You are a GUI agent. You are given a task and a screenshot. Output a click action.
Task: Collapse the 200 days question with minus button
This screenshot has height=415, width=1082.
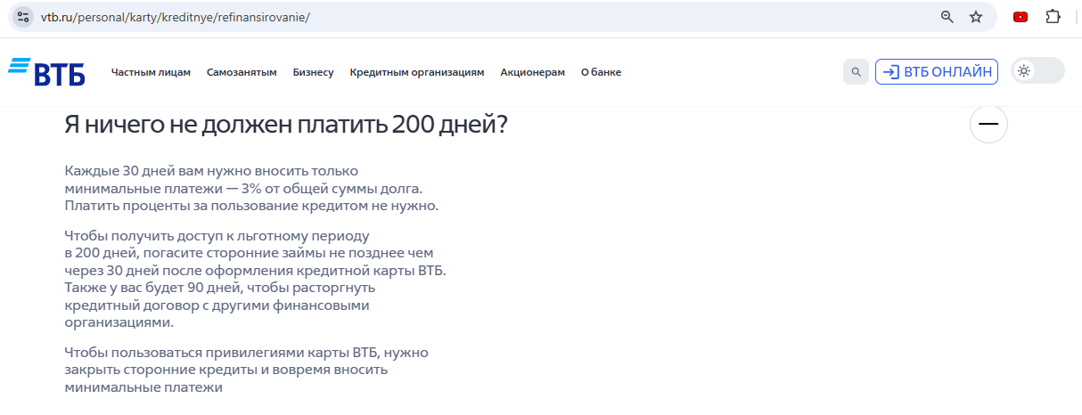(988, 125)
